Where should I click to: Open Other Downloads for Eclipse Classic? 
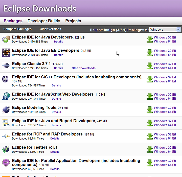pos(84,68)
